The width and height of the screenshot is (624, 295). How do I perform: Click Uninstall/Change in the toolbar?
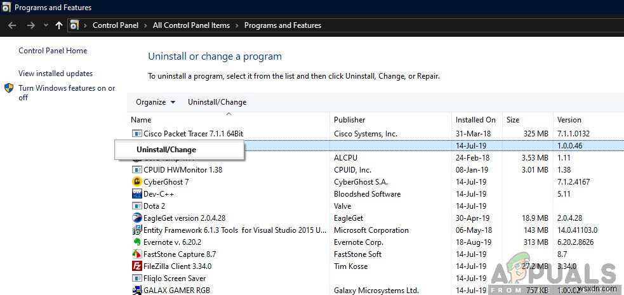[x=217, y=102]
